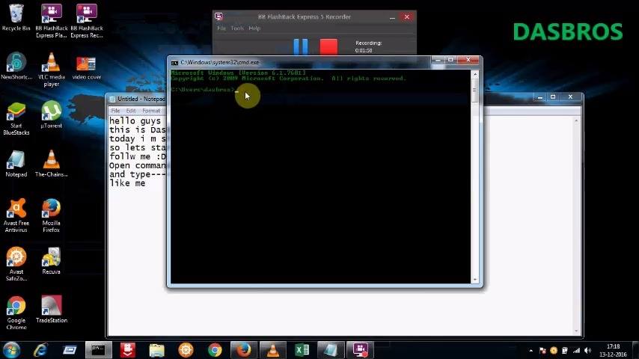The height and width of the screenshot is (359, 639).
Task: Open the Windows Start menu orb
Action: click(x=11, y=350)
